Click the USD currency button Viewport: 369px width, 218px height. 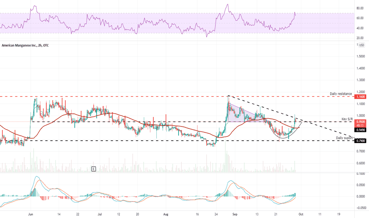click(361, 45)
